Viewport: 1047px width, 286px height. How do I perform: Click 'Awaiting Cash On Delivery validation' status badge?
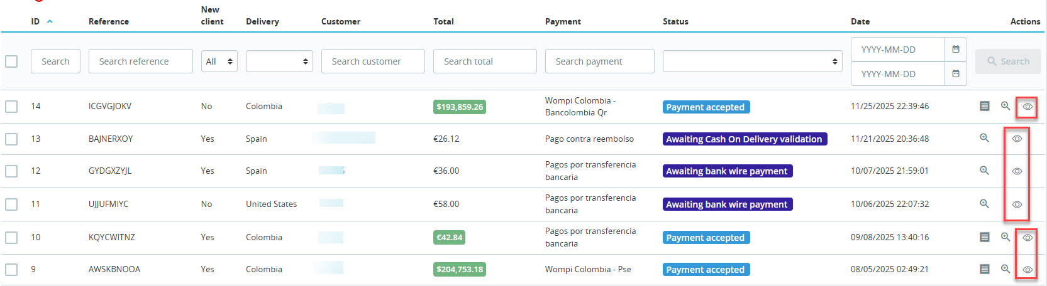click(x=745, y=139)
